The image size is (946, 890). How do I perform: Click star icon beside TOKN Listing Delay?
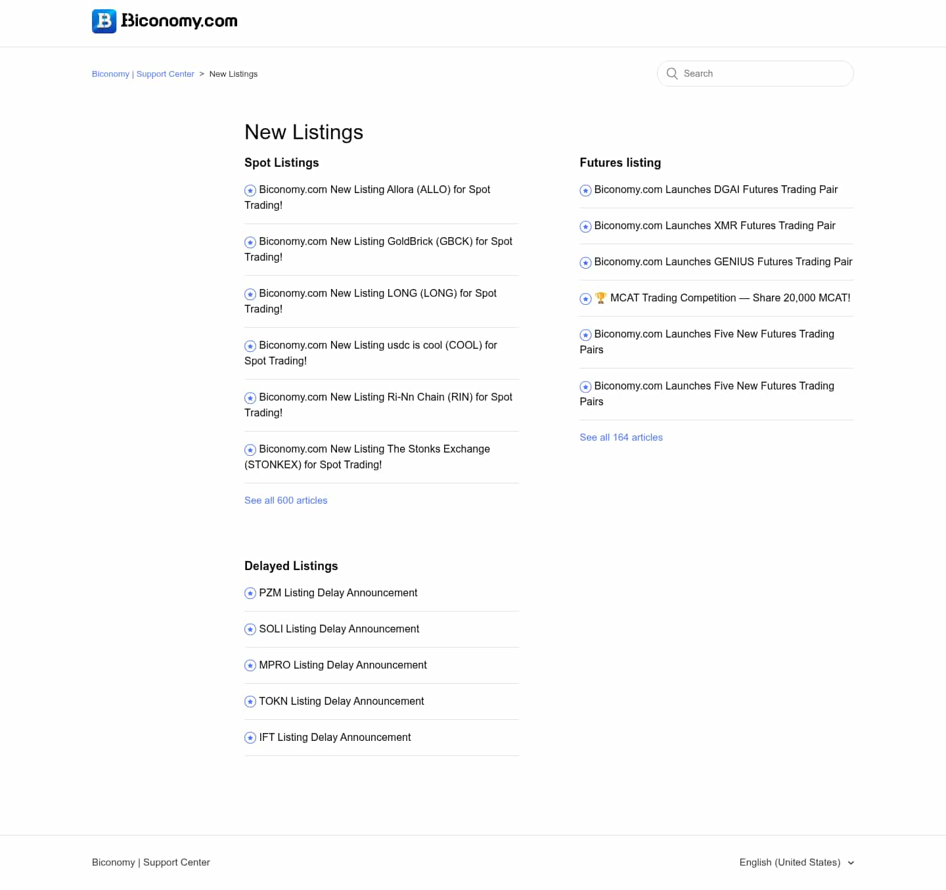(x=250, y=702)
